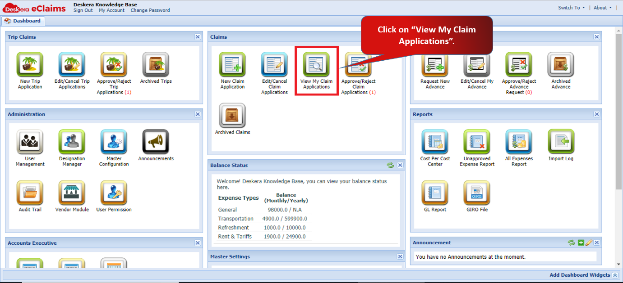Close the Trip Claims widget

click(198, 37)
